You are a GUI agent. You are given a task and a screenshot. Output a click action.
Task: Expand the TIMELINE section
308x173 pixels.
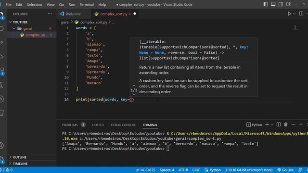tap(32, 163)
